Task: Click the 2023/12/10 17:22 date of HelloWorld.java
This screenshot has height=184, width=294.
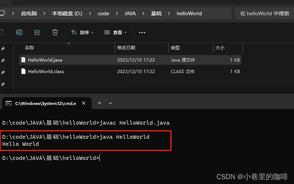Action: click(136, 60)
